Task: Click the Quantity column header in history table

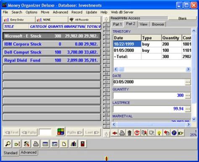Action: 171,38
